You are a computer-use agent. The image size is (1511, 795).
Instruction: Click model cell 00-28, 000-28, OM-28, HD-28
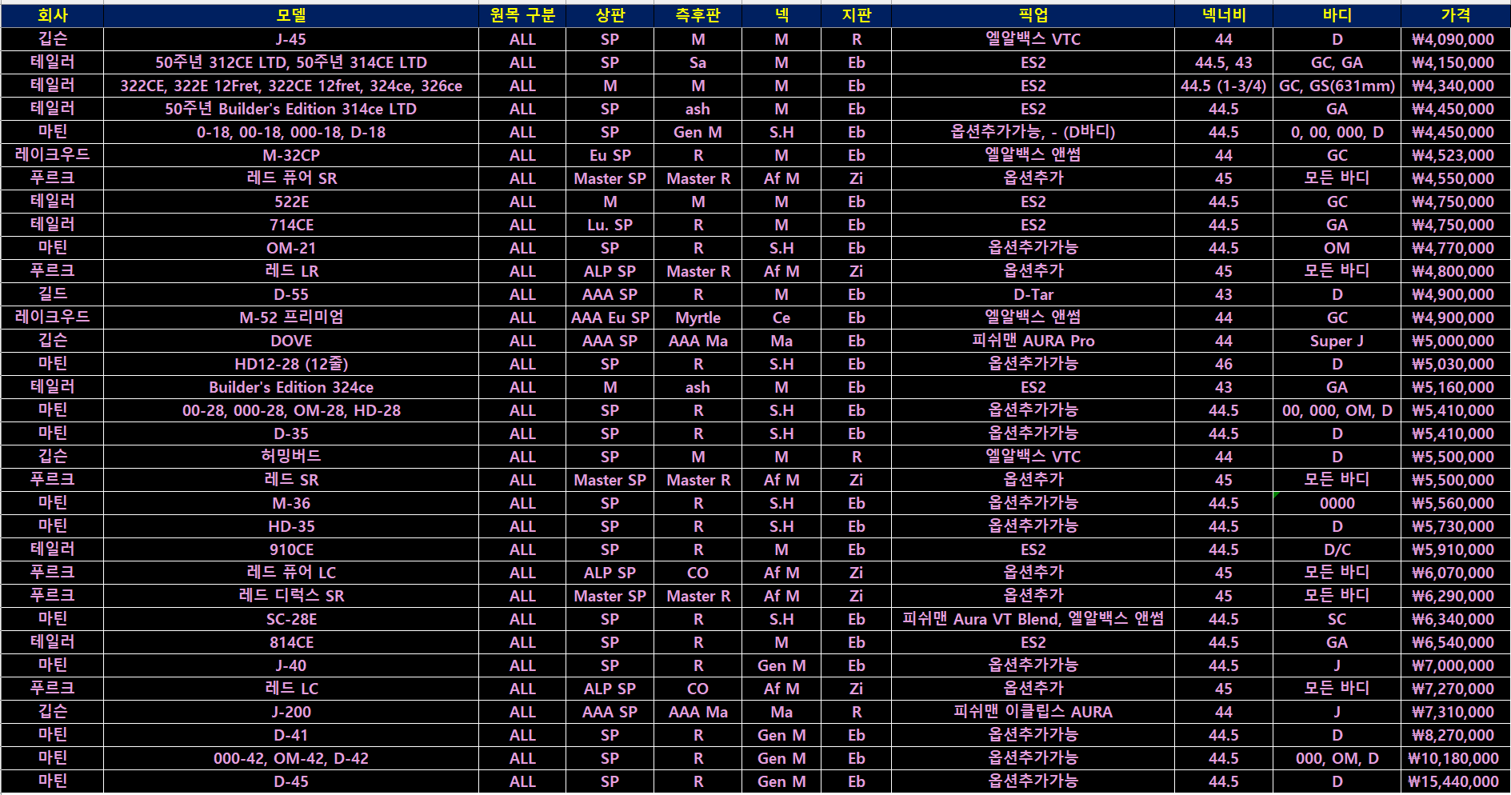click(x=291, y=410)
